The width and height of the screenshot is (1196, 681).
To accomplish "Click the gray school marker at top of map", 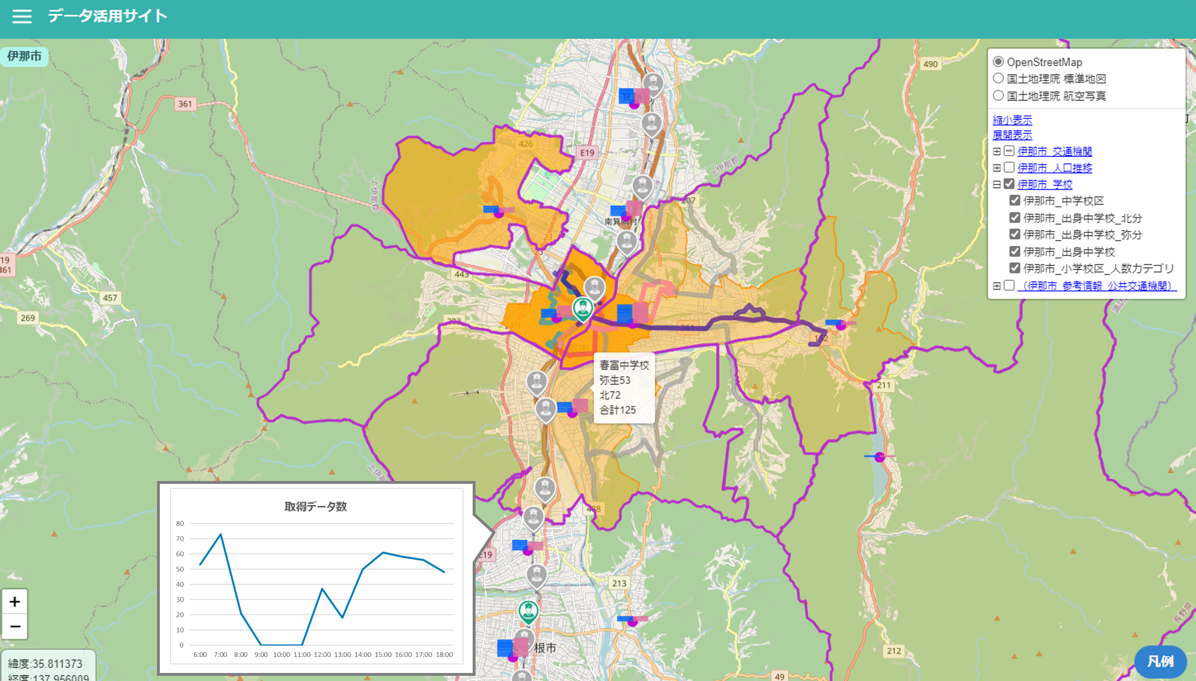I will click(x=653, y=84).
